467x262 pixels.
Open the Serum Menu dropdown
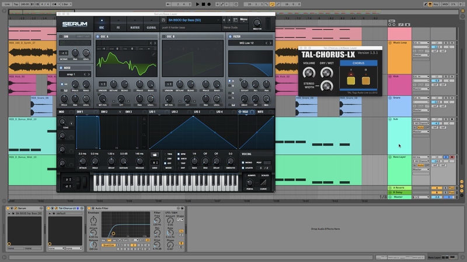243,20
